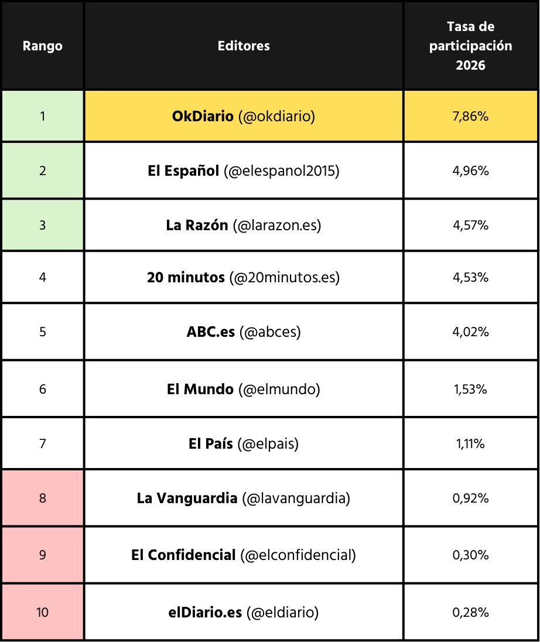Select El Confidencial (@elconfidencial) cell
Viewport: 540px width, 642px height.
point(244,555)
